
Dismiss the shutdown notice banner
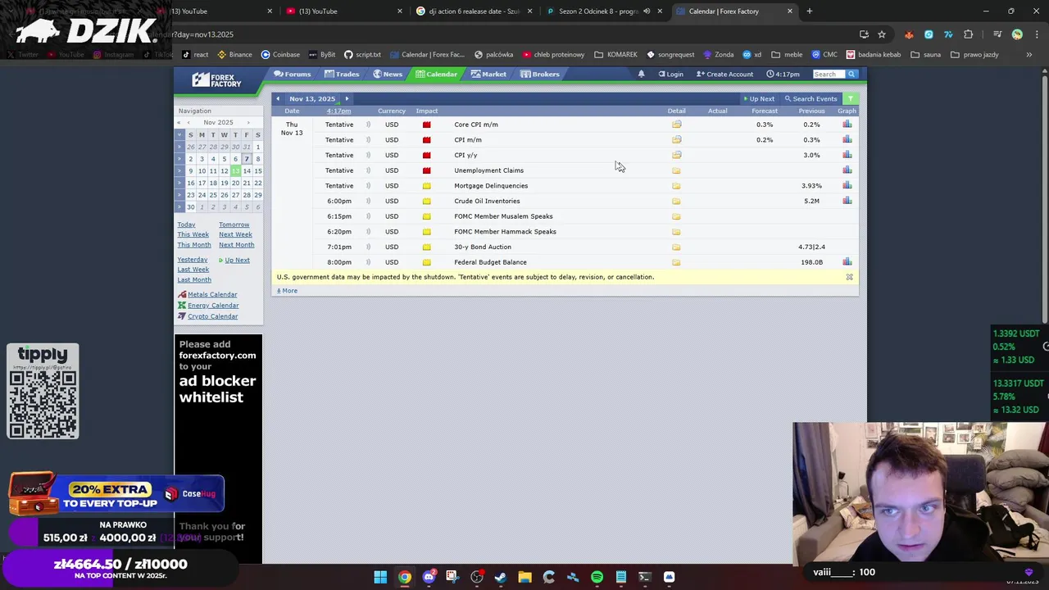(x=849, y=277)
